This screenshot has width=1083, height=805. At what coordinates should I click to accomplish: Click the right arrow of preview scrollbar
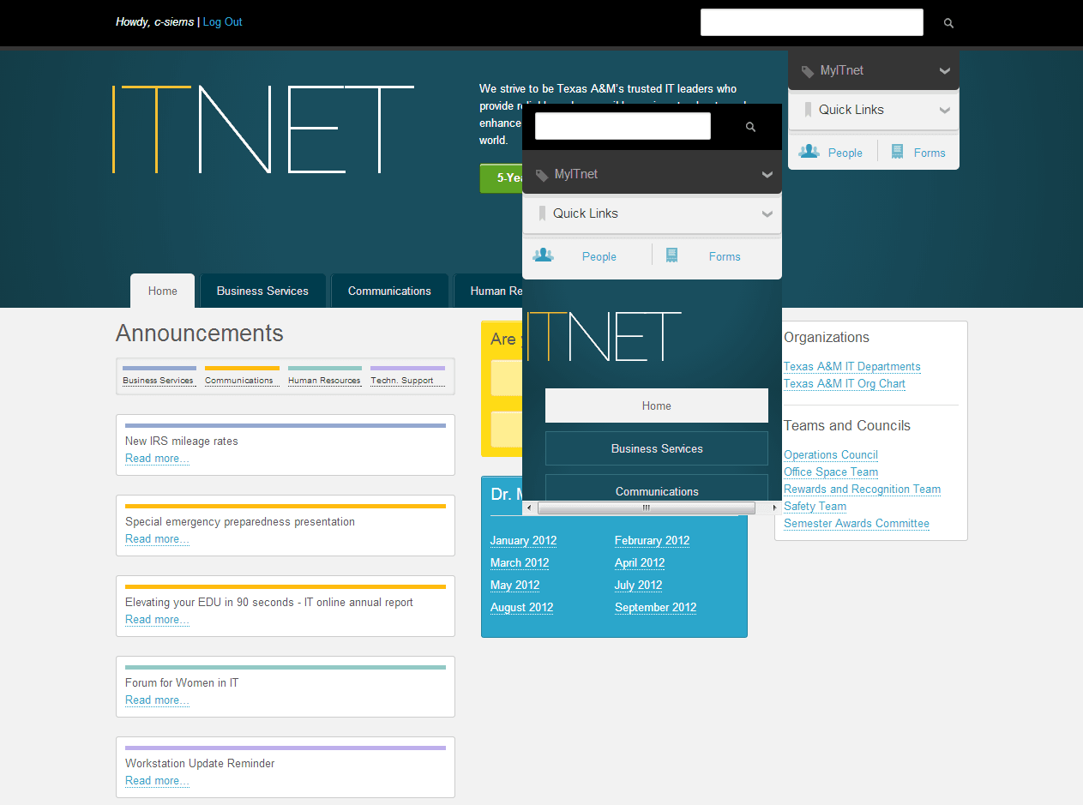coord(775,508)
